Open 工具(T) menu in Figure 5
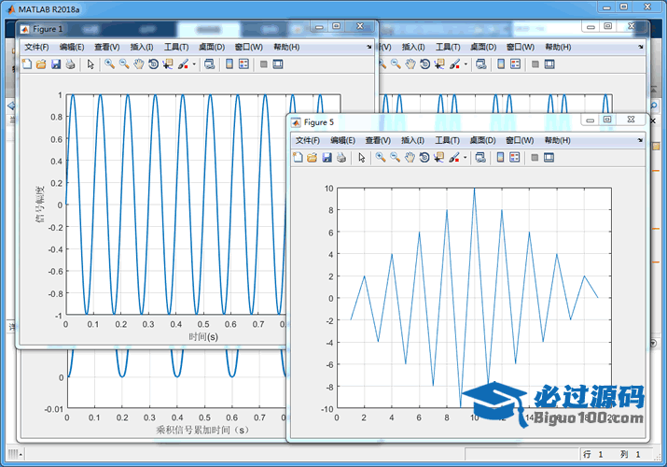Screen dimensions: 667x467 coord(447,140)
